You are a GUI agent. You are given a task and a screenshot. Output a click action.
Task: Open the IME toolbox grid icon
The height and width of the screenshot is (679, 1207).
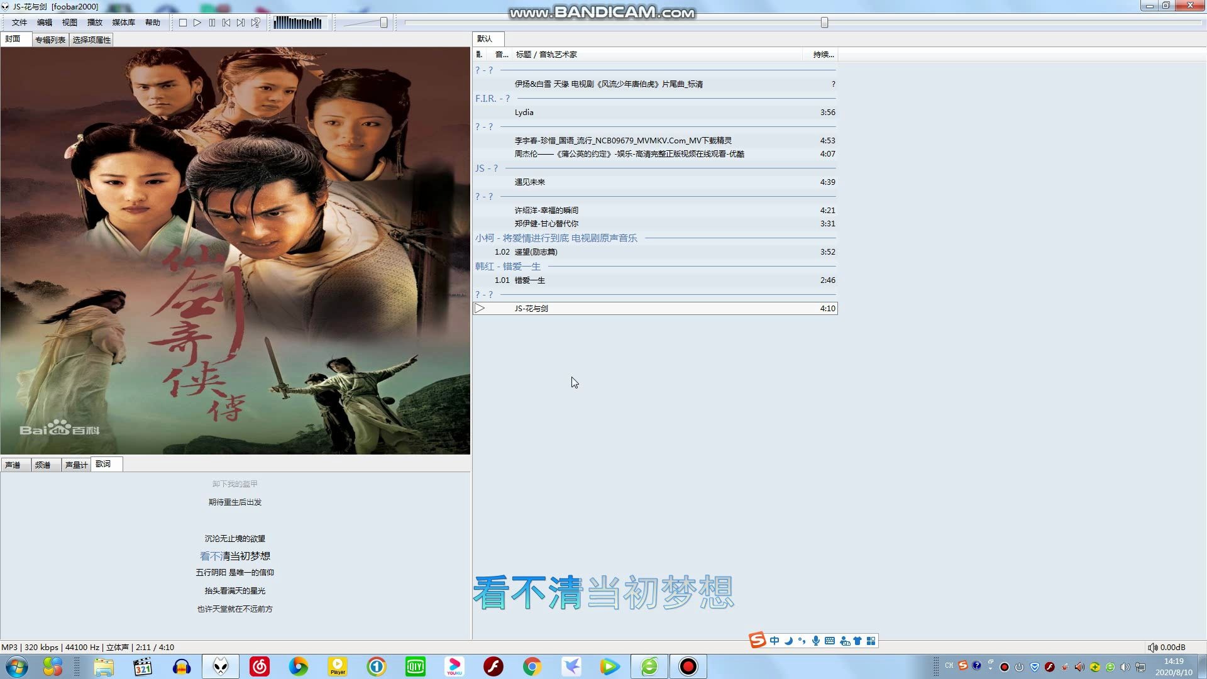(x=871, y=641)
